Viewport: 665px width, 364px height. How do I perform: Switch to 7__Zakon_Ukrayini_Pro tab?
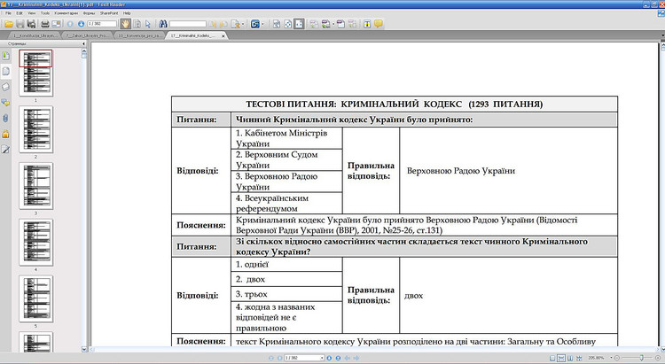pos(87,35)
